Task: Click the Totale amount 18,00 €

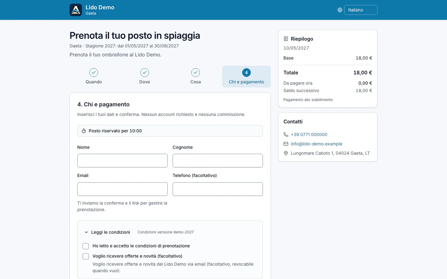Action: pos(363,73)
